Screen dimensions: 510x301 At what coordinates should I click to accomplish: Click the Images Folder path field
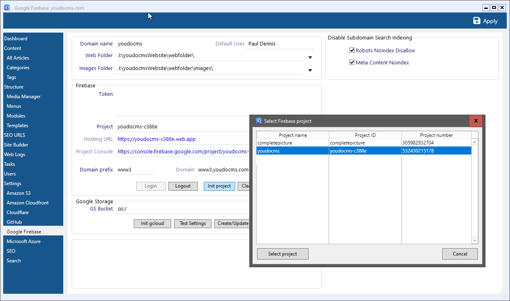tap(209, 68)
